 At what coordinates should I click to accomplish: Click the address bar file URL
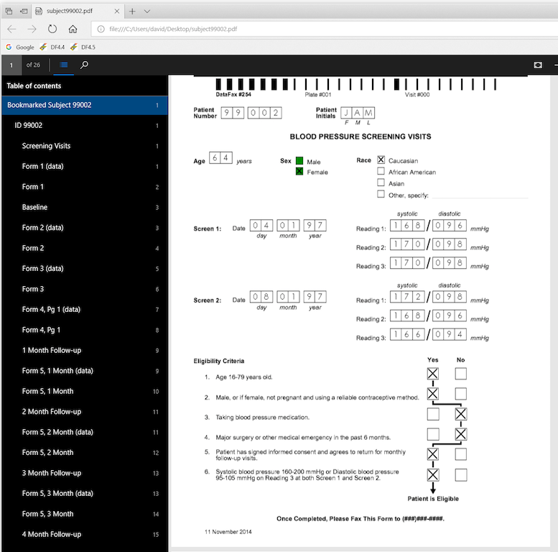172,29
